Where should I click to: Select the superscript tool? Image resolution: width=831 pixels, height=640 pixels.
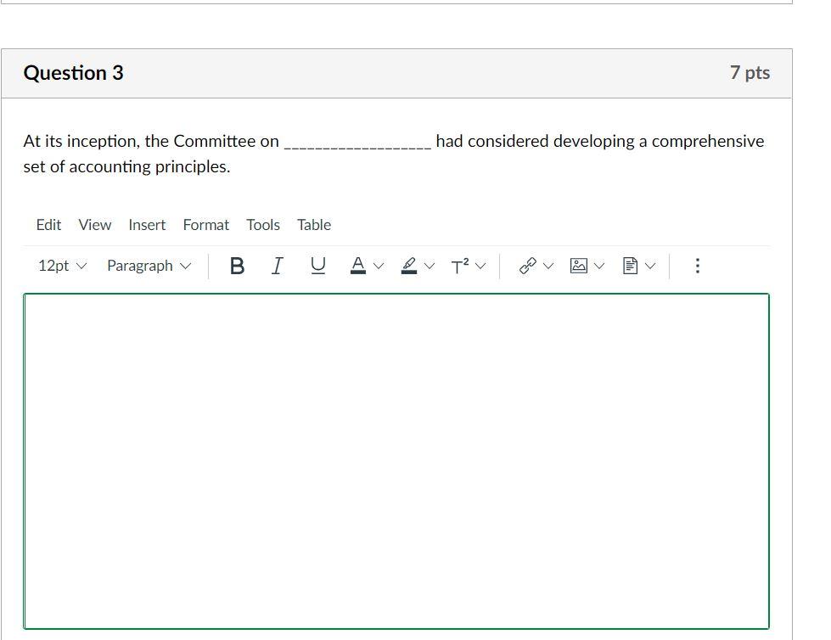462,266
